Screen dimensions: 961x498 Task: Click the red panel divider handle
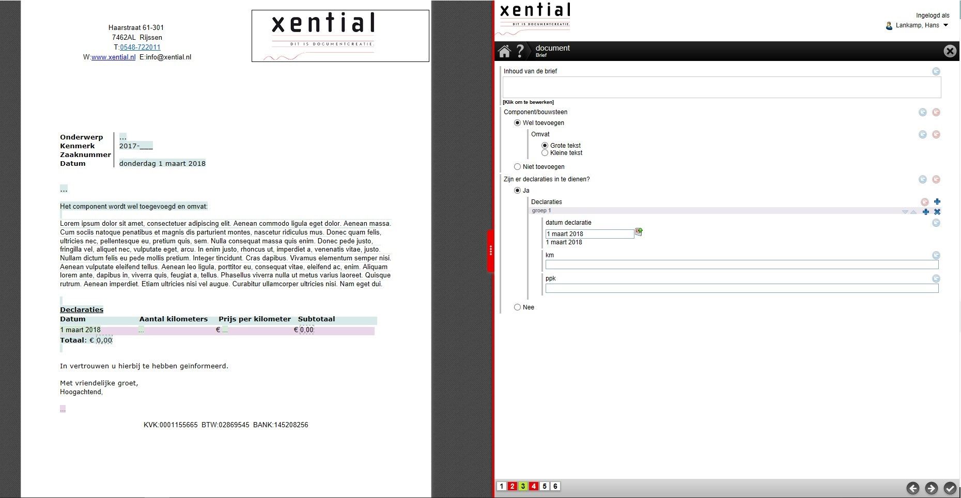[490, 251]
